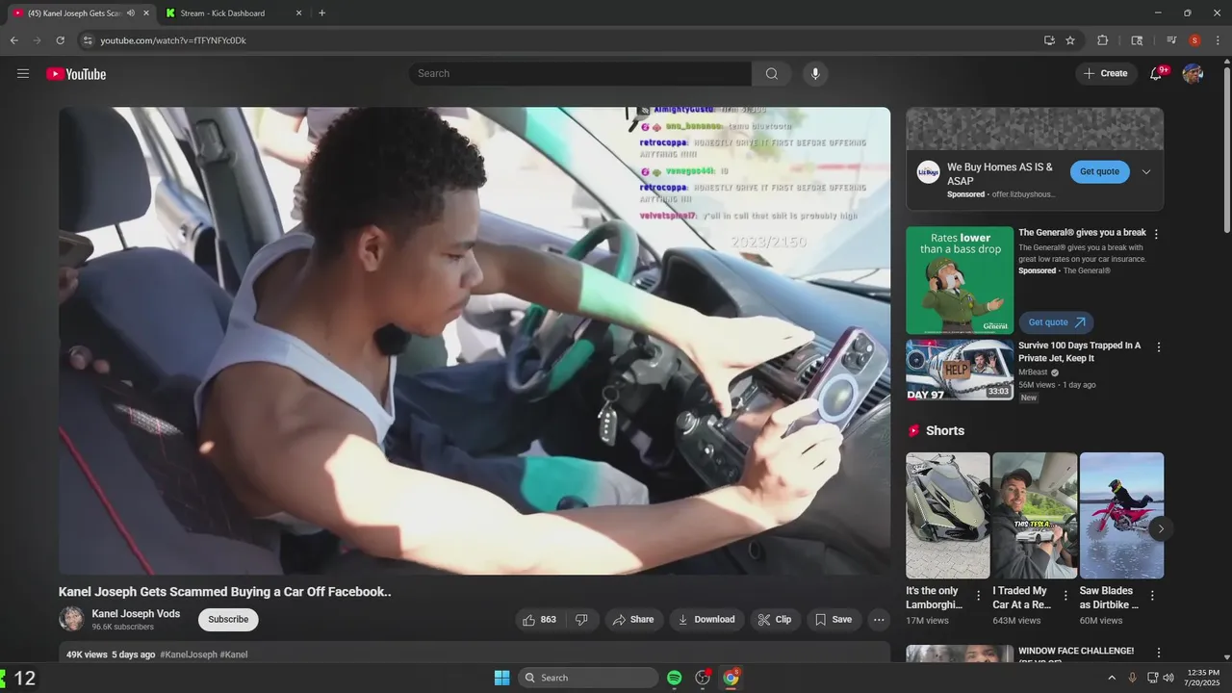
Task: Expand the Liz Buys ad chevron
Action: click(x=1146, y=172)
